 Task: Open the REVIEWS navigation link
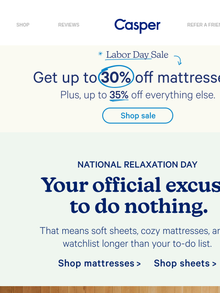(69, 25)
